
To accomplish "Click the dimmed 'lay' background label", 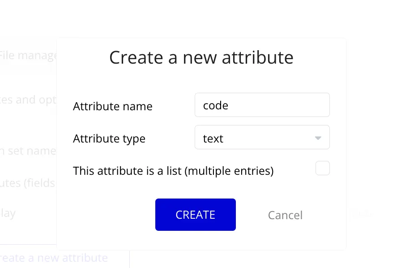I will point(8,213).
